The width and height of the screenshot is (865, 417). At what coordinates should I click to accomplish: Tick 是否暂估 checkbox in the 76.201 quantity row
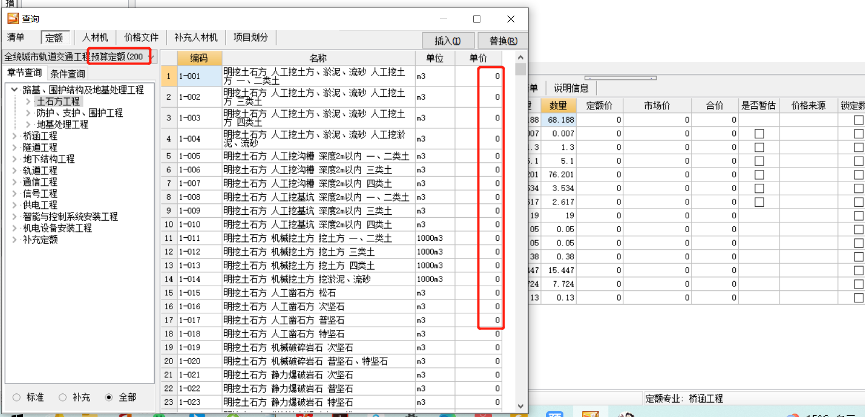(759, 175)
